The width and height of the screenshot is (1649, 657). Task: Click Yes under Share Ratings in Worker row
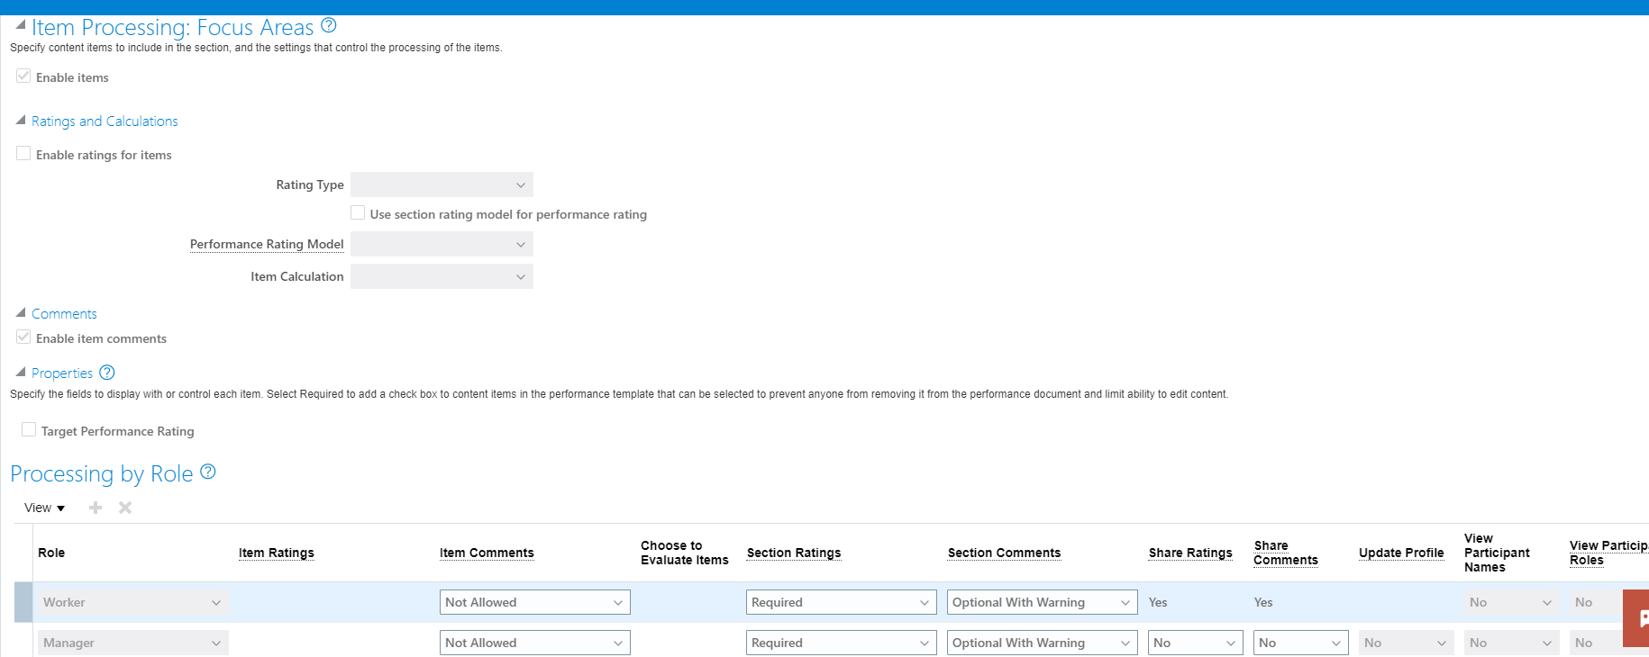(1158, 602)
